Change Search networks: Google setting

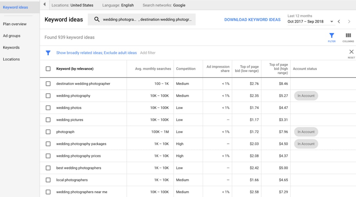(164, 5)
